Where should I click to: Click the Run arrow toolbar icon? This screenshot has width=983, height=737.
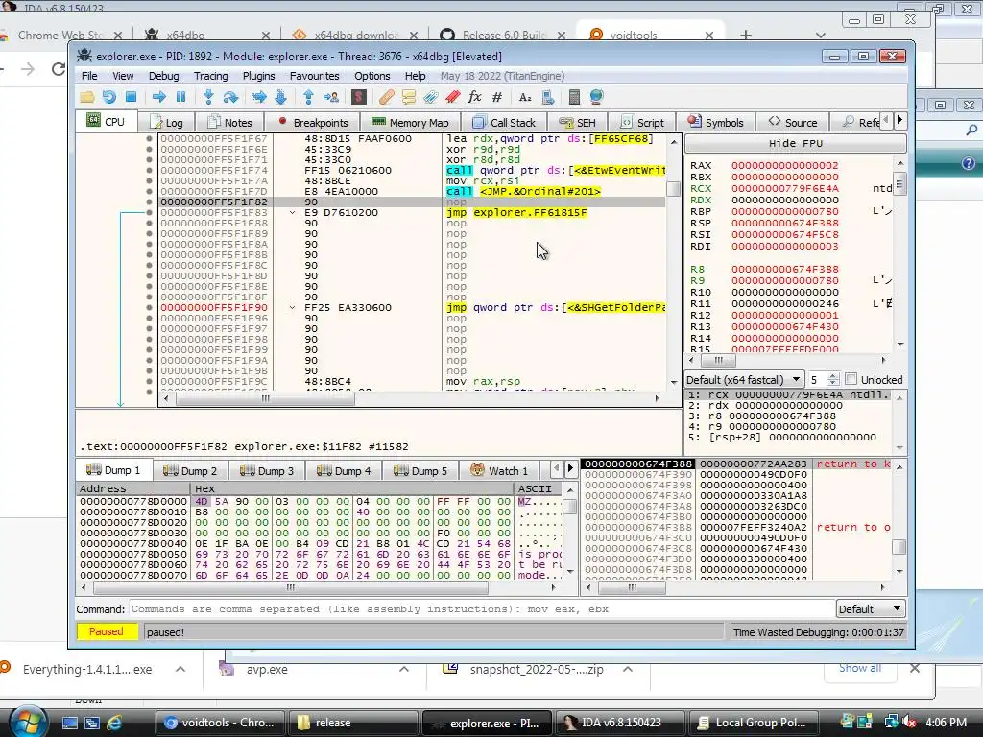158,97
